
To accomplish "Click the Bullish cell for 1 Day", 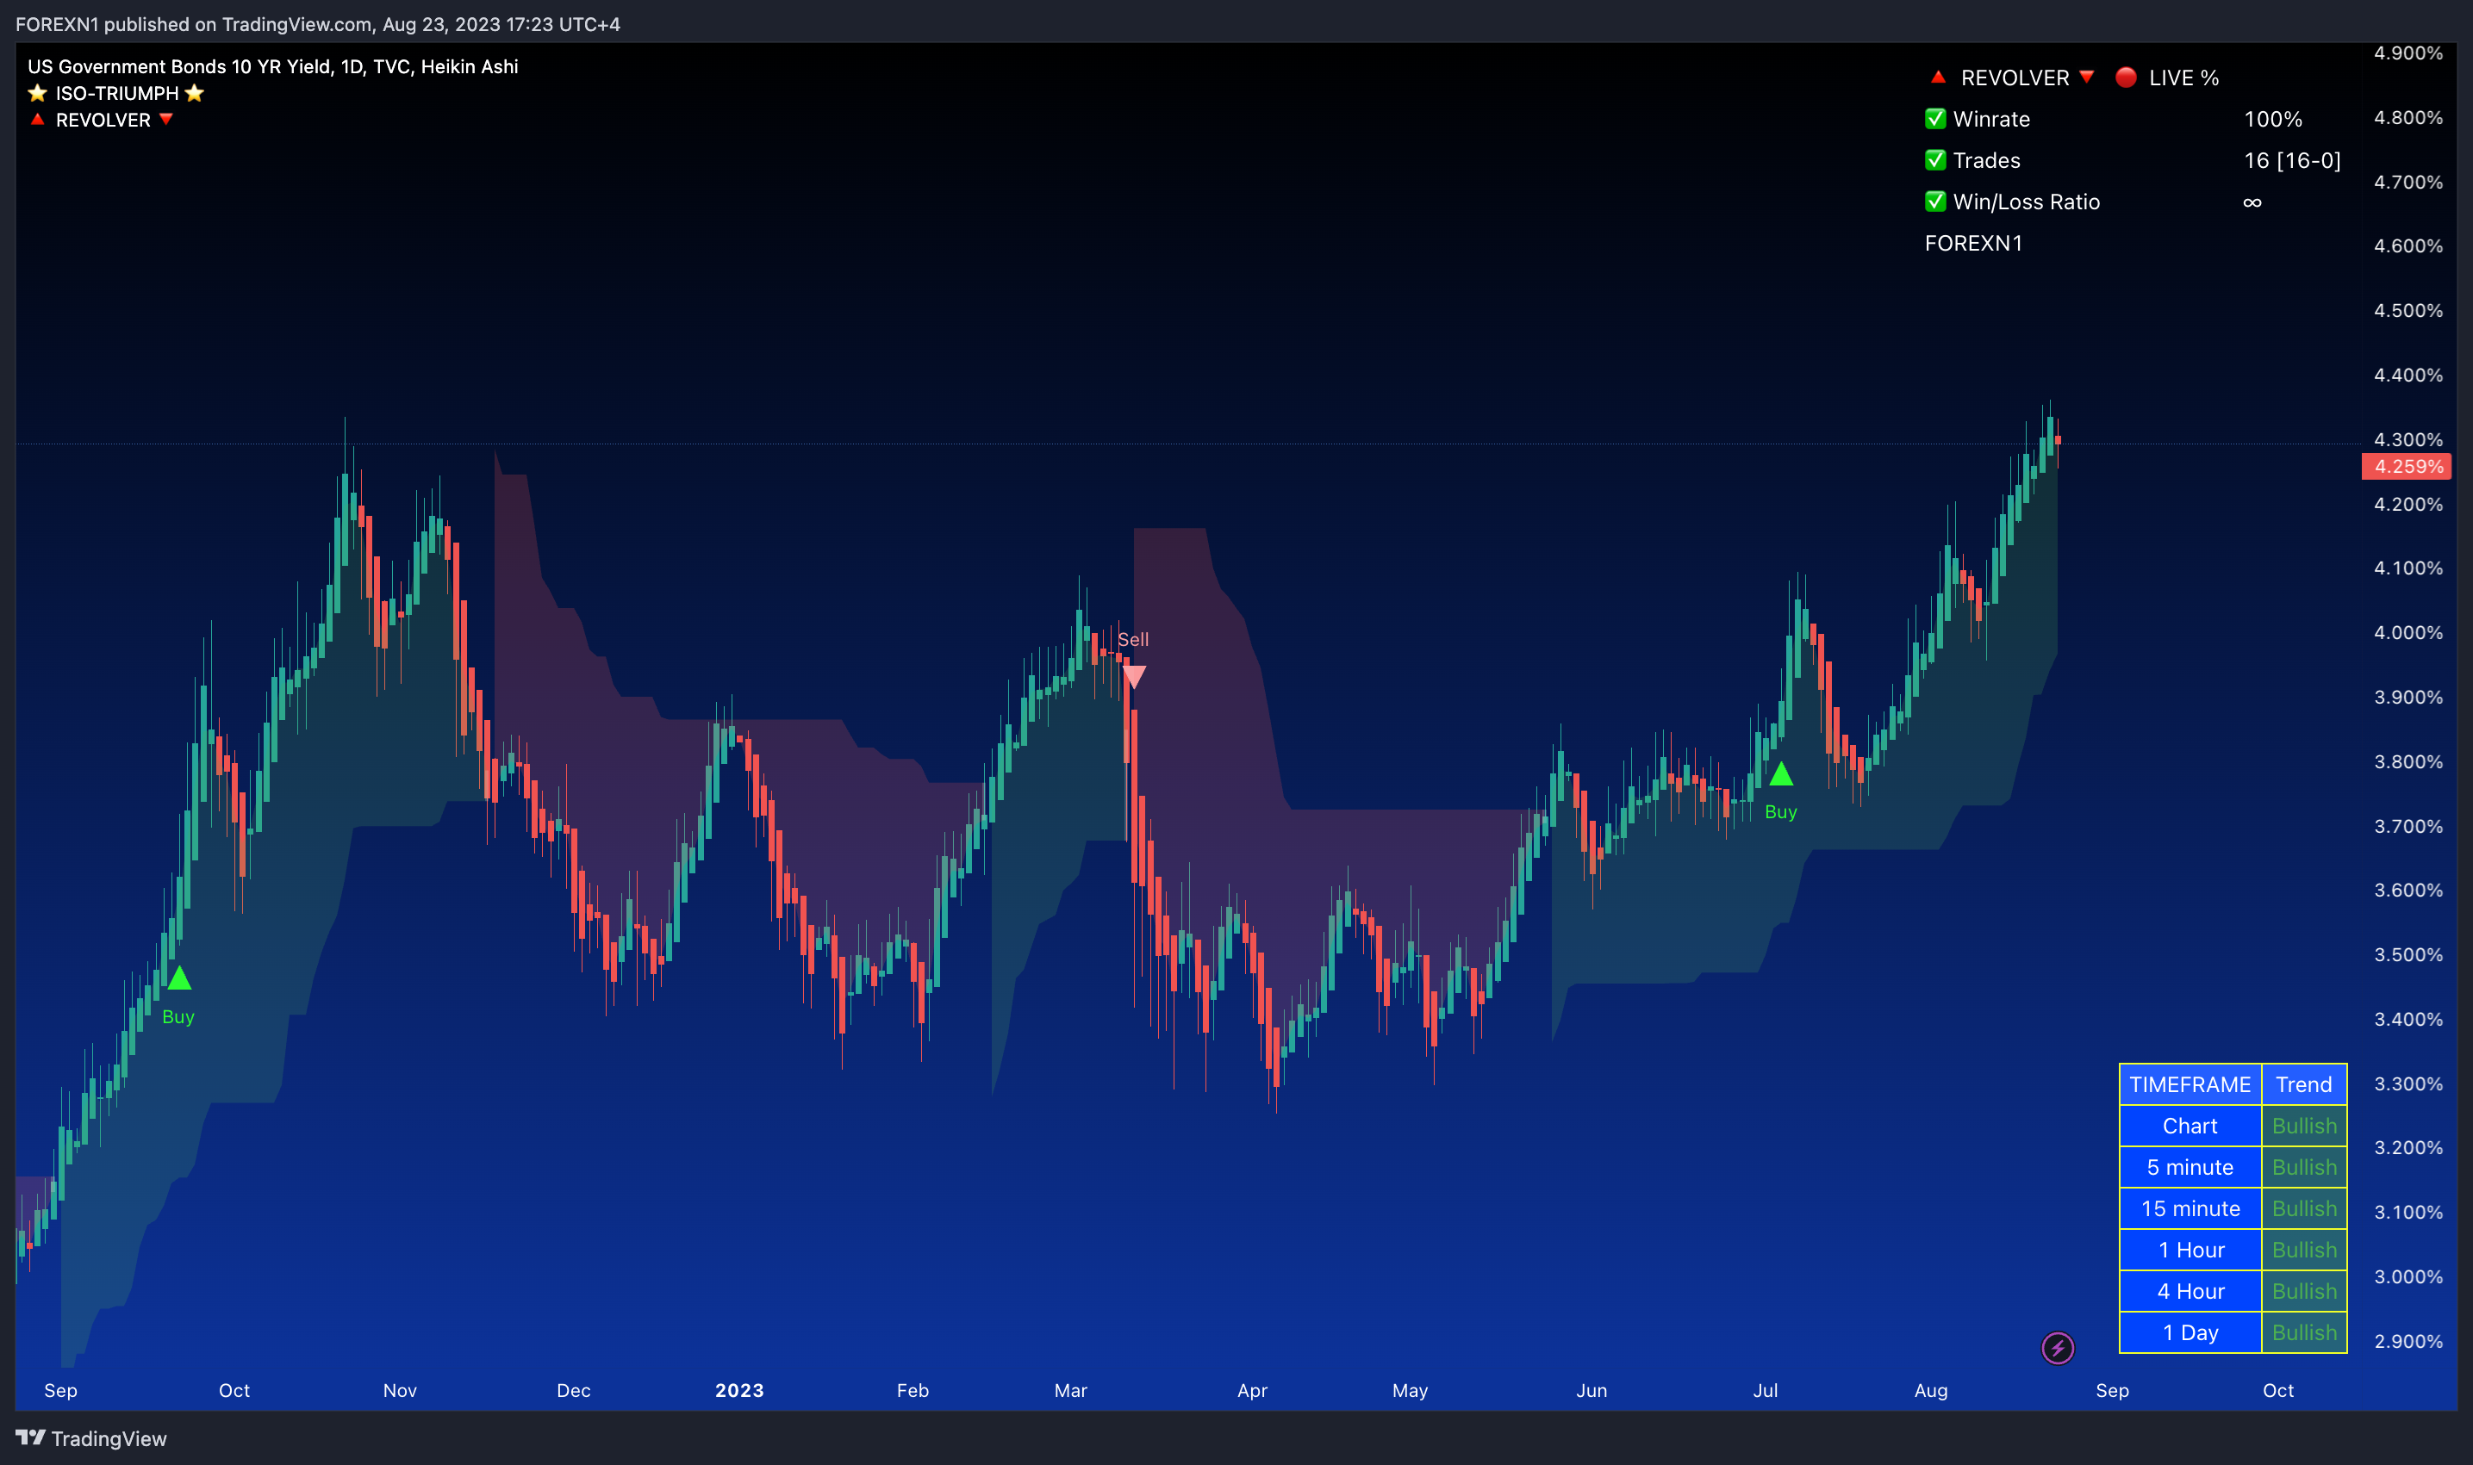I will pyautogui.click(x=2304, y=1332).
